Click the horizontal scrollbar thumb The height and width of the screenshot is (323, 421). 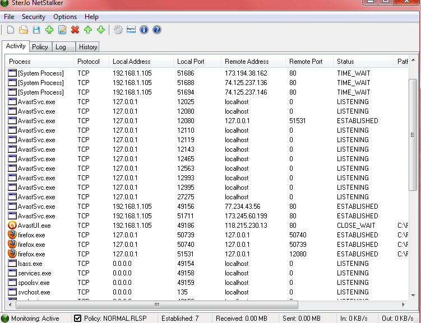tap(157, 305)
